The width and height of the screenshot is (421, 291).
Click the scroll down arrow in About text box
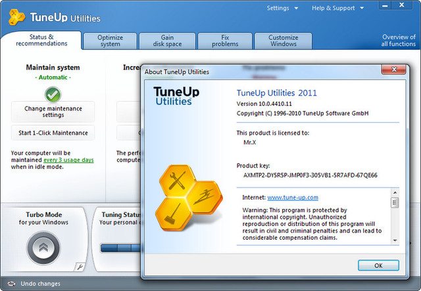(395, 240)
